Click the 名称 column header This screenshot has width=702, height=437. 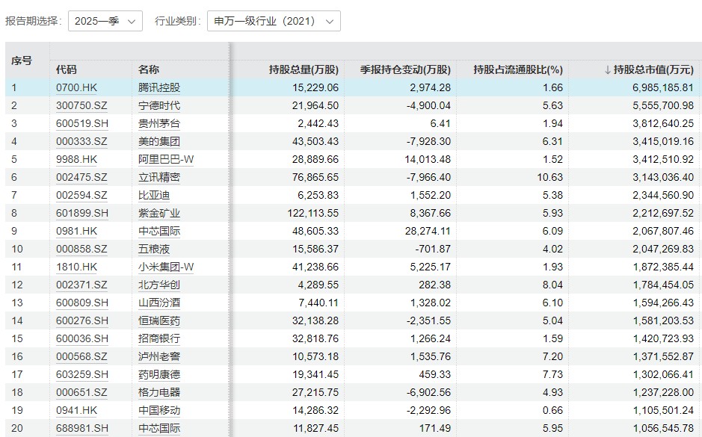coord(149,69)
